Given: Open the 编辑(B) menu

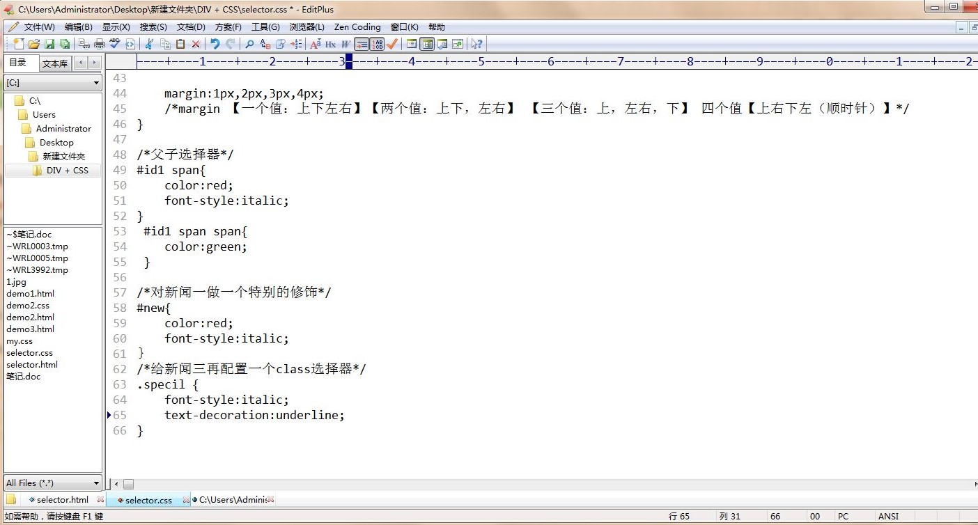Looking at the screenshot, I should [78, 27].
